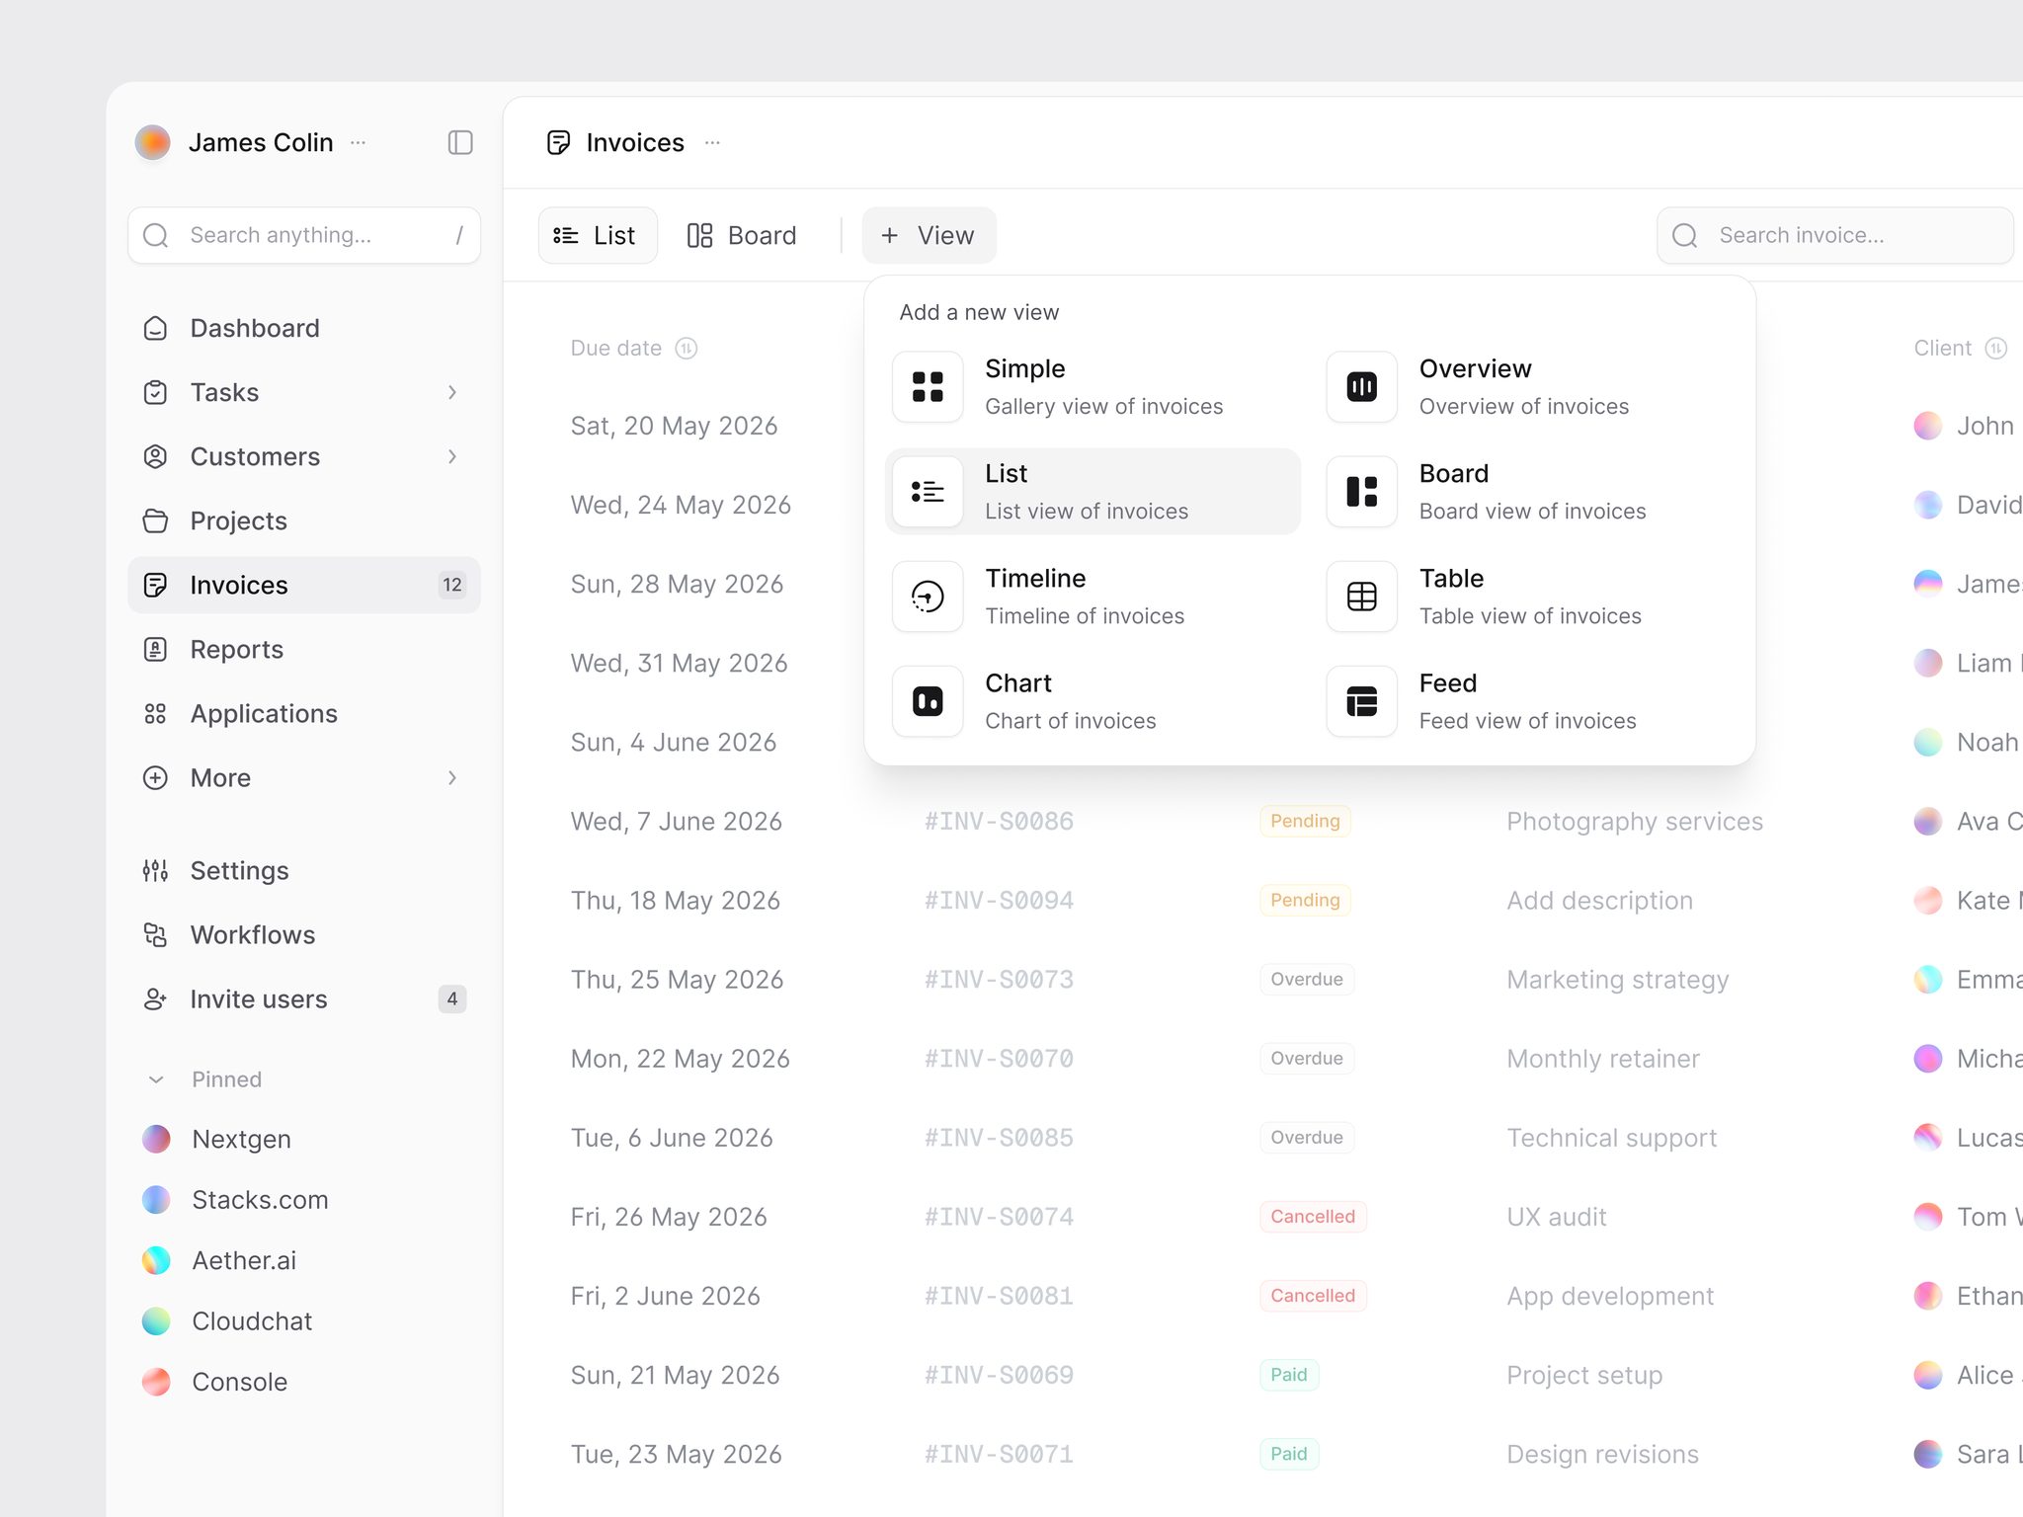Open James Colin account options ellipsis
This screenshot has width=2023, height=1517.
tap(358, 142)
